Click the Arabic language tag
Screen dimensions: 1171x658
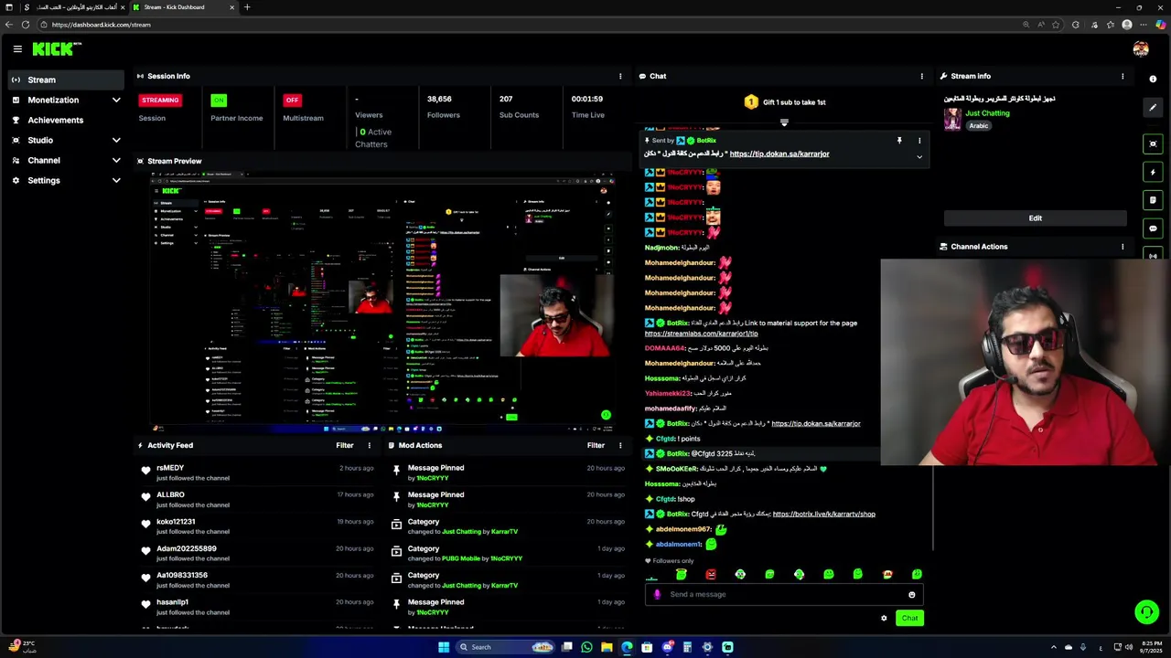tap(978, 126)
